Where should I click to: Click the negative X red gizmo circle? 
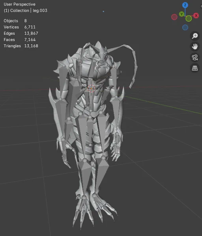coord(174,17)
